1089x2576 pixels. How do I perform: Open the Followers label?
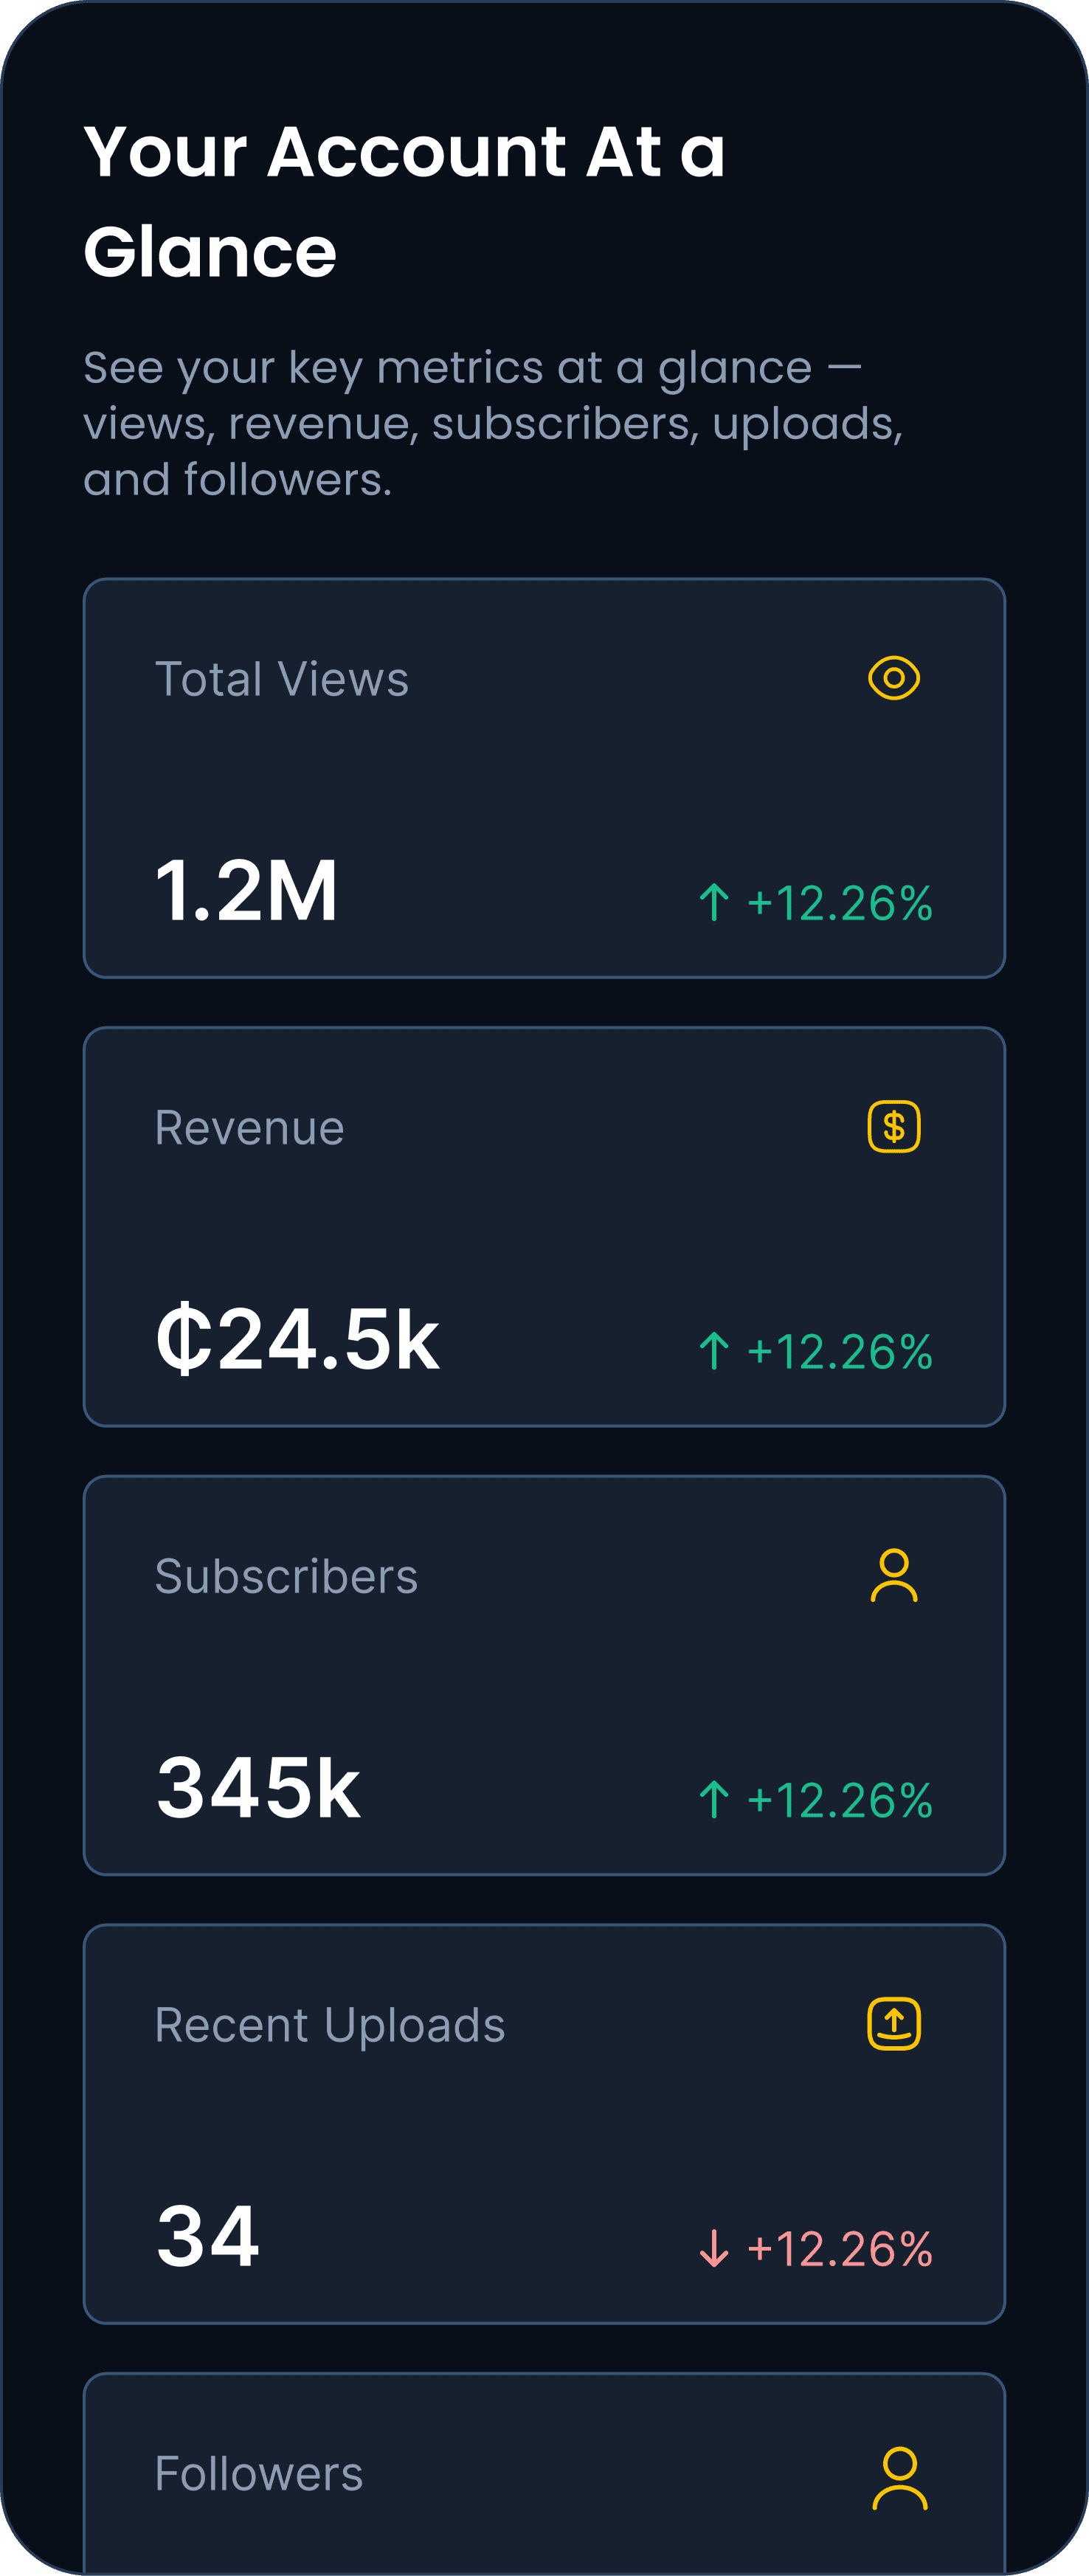[259, 2473]
